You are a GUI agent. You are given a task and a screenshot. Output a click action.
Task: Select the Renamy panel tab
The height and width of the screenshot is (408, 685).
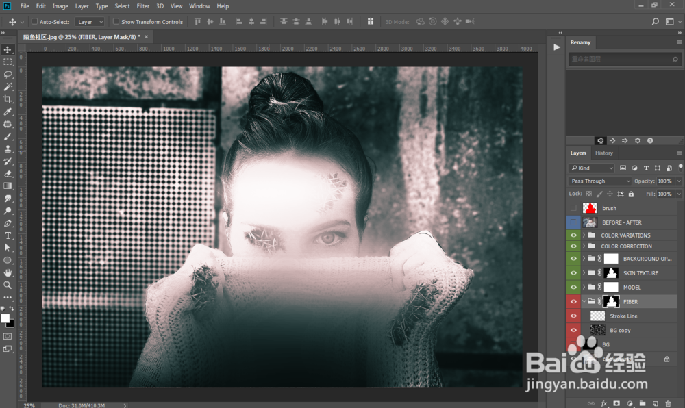coord(580,42)
